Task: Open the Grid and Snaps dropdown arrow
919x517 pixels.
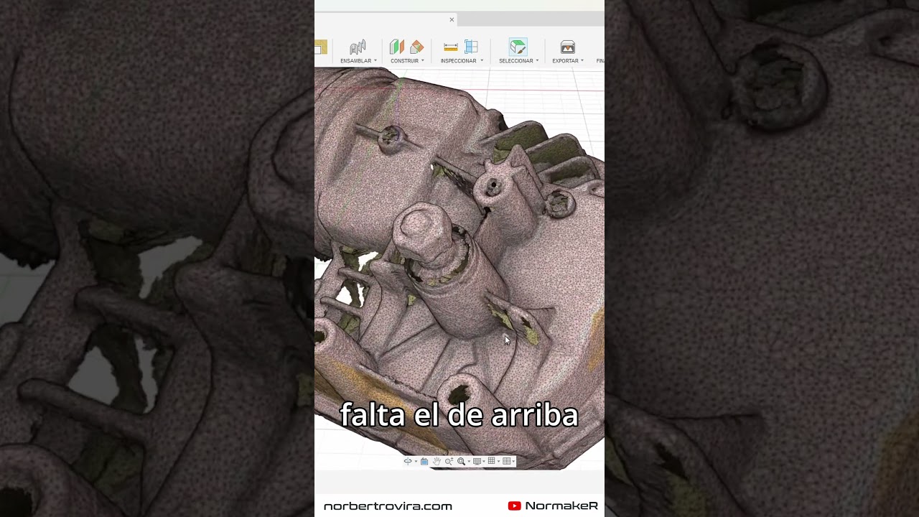Action: 498,462
